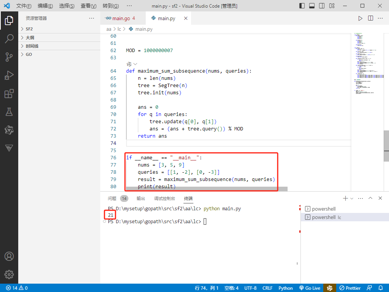Click the editor vertical scrollbar thumb
Image resolution: width=389 pixels, height=292 pixels.
386,146
